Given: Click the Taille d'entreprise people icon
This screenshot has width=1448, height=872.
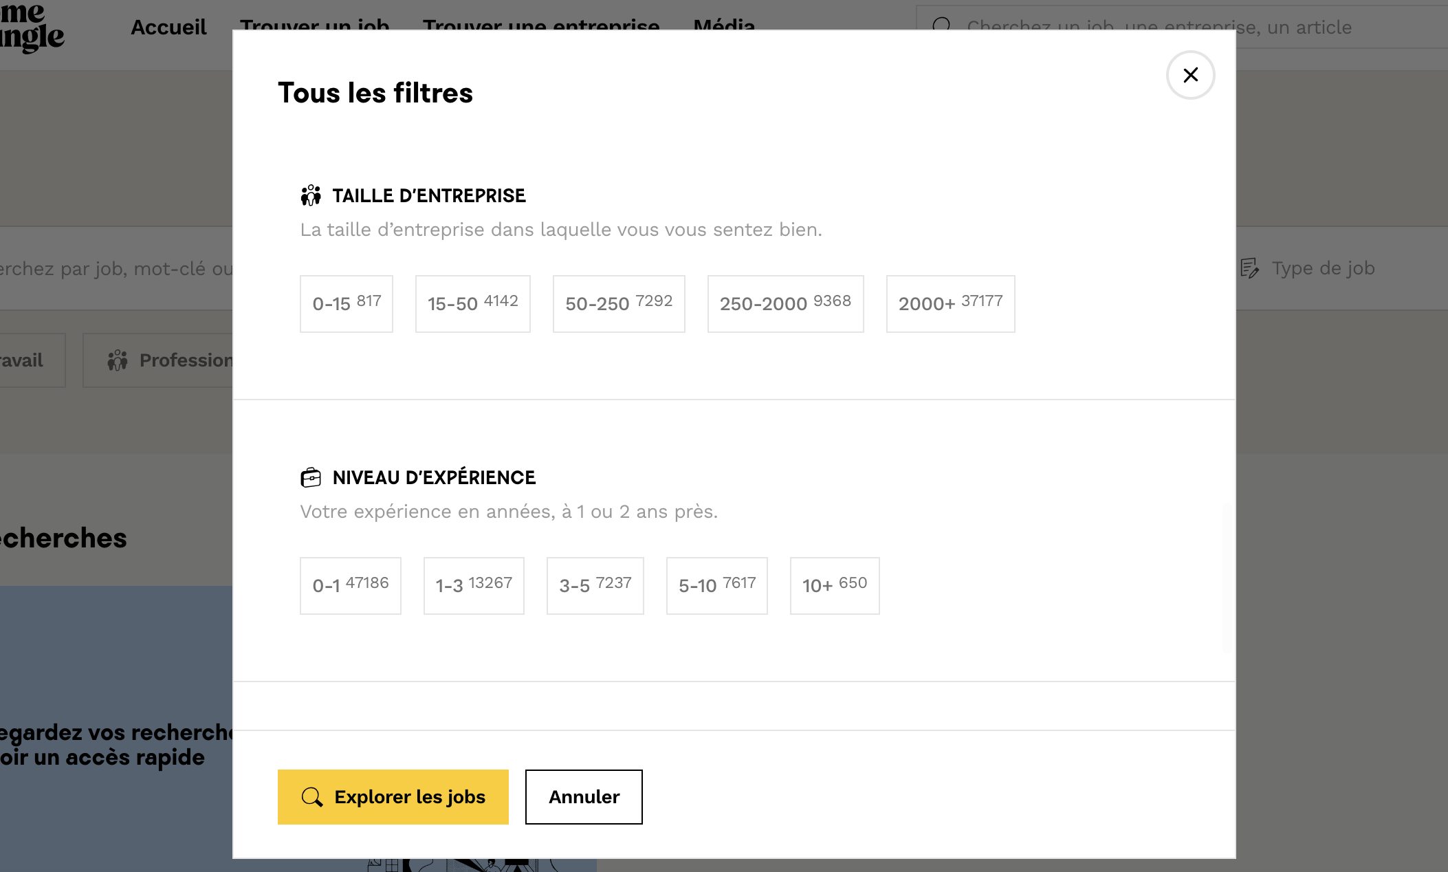Looking at the screenshot, I should pos(311,195).
